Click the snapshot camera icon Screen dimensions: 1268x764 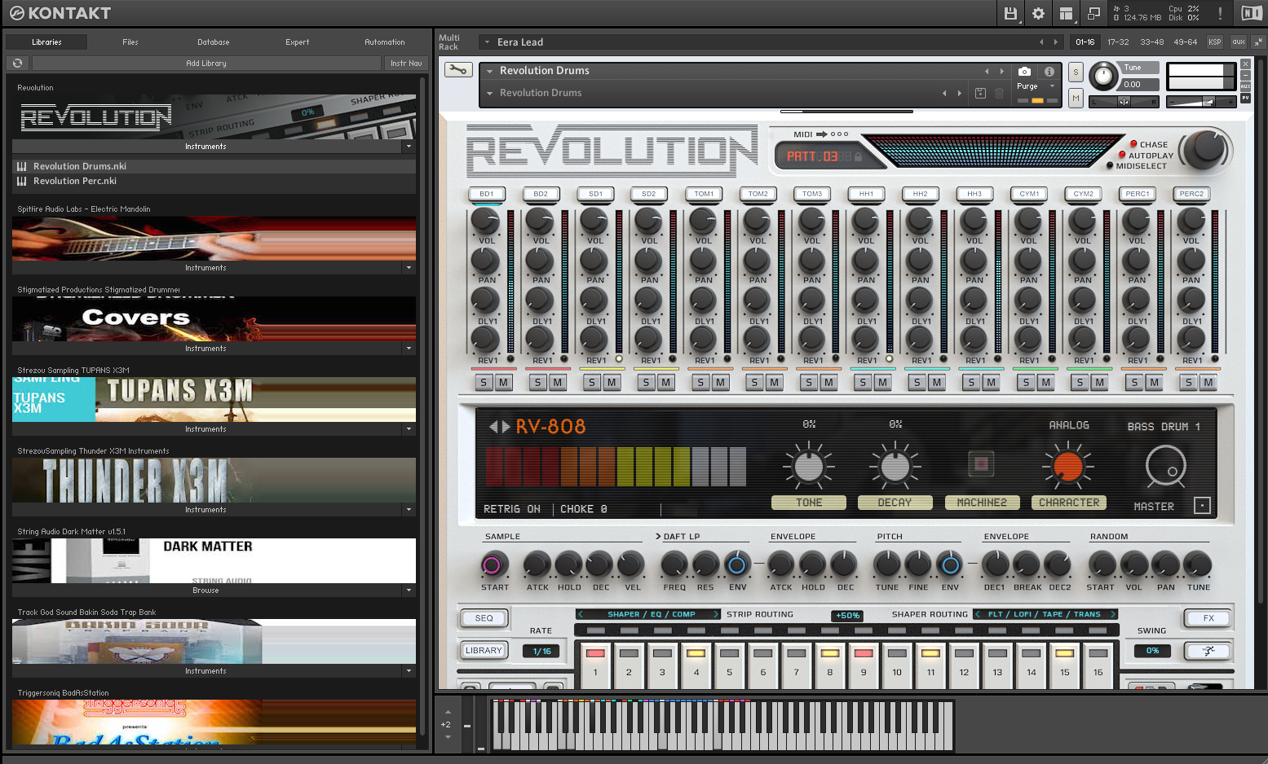point(1025,71)
